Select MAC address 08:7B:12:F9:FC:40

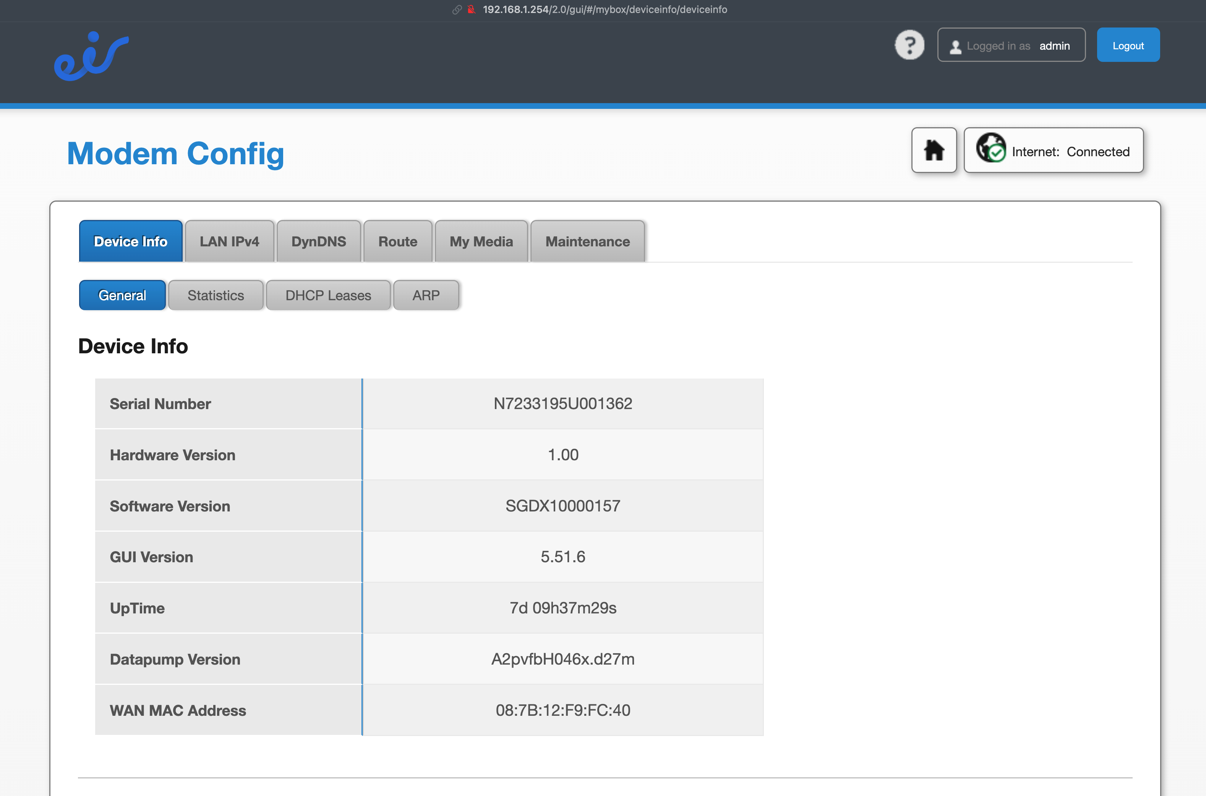(x=563, y=710)
